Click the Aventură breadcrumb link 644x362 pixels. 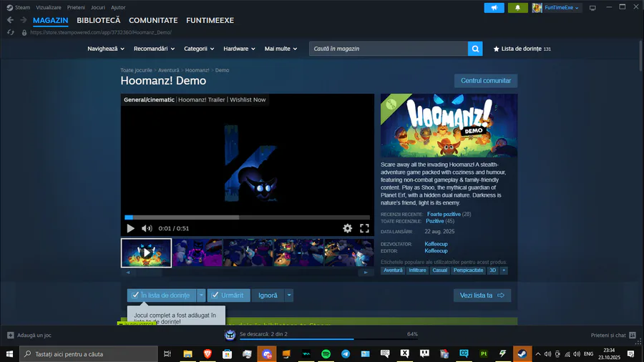pos(168,70)
